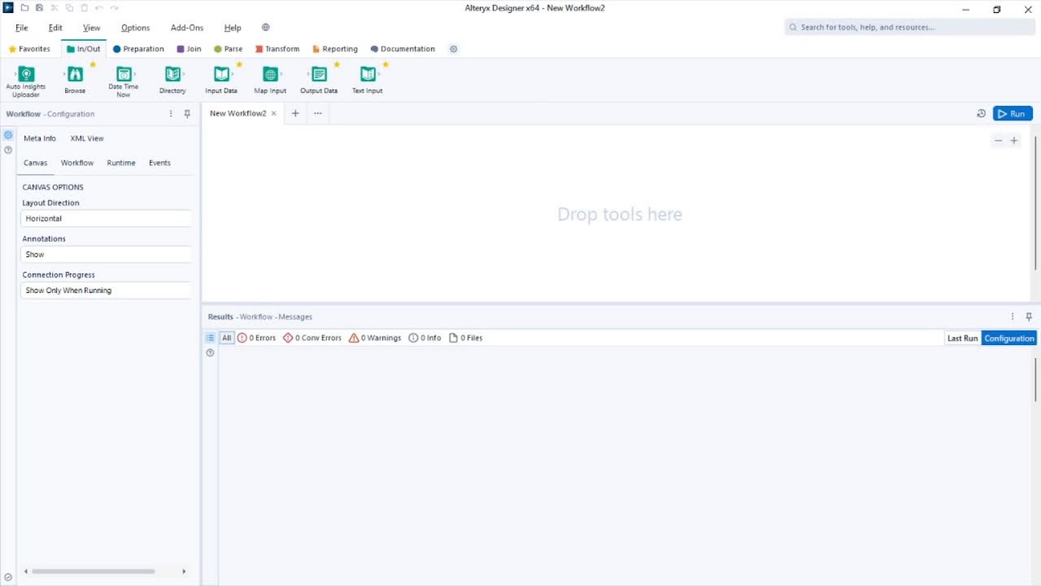Viewport: 1041px width, 586px height.
Task: Click the configuration gear sidebar icon
Action: [x=8, y=135]
